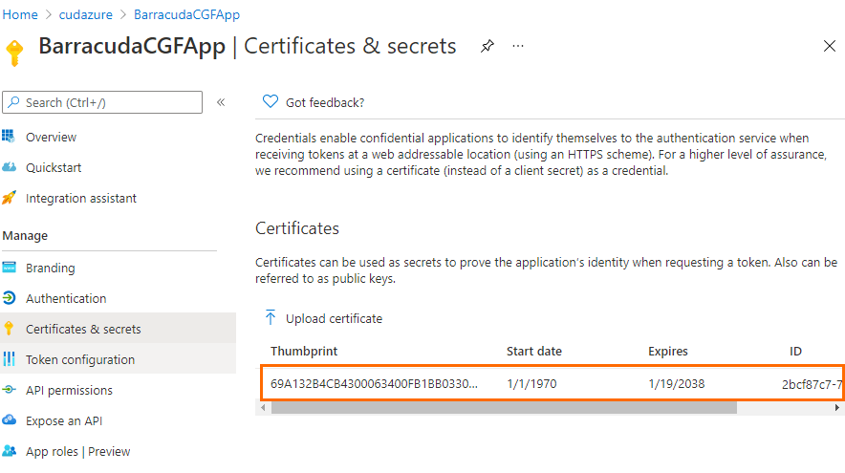Screen dimensions: 845x473
Task: Click the API permissions icon
Action: (10, 390)
